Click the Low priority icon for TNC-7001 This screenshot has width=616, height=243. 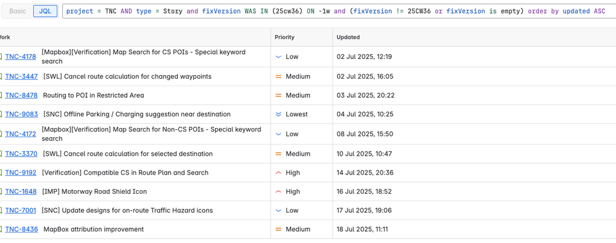[278, 210]
